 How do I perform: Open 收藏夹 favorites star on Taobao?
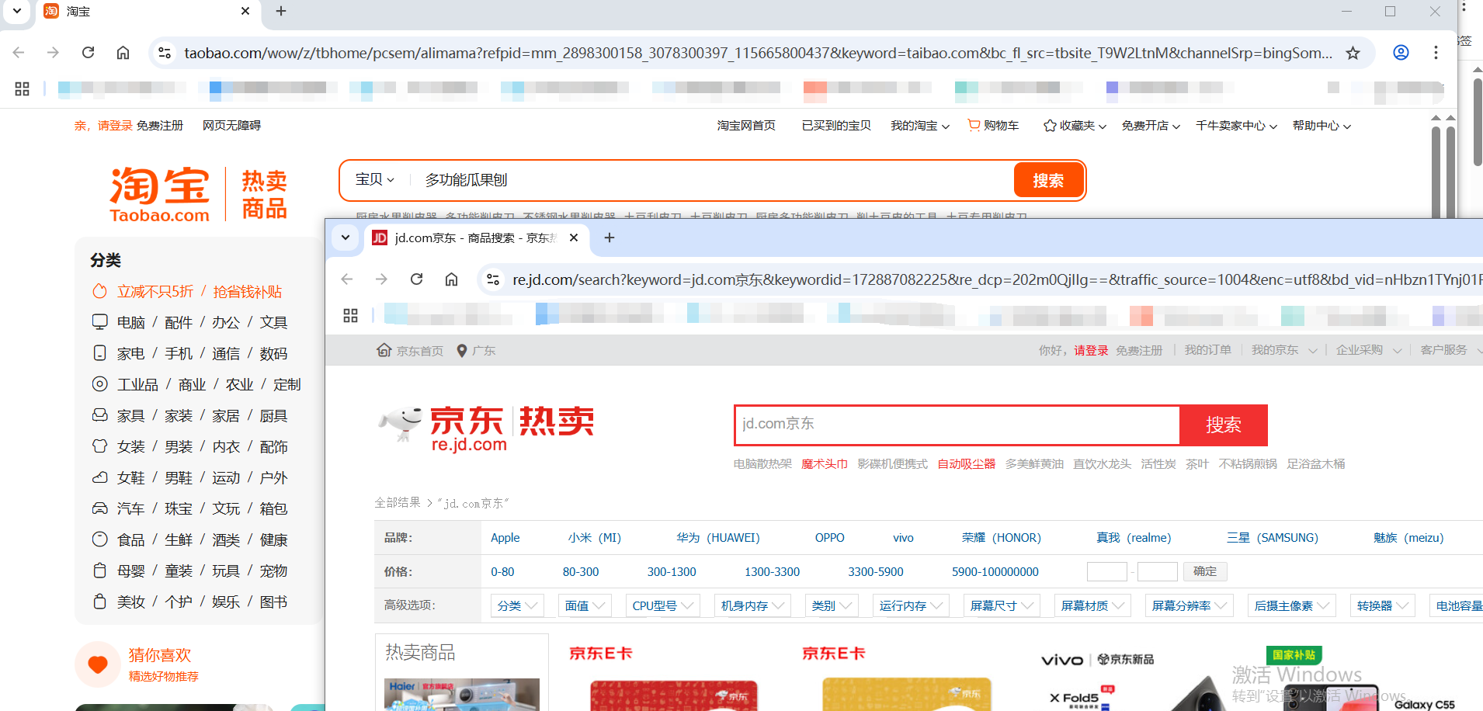(1075, 125)
